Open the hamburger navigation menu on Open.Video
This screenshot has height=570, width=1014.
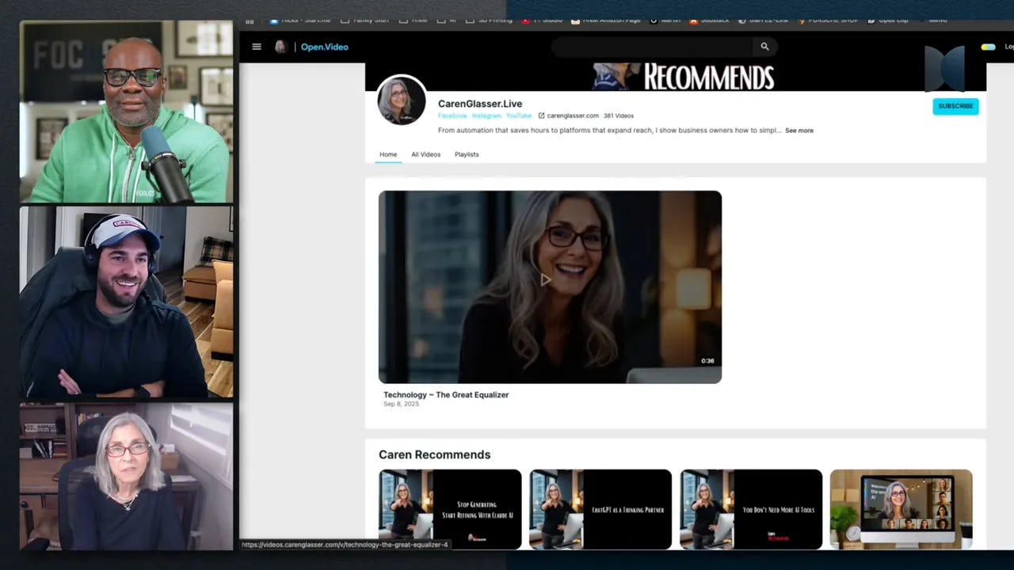pos(257,47)
